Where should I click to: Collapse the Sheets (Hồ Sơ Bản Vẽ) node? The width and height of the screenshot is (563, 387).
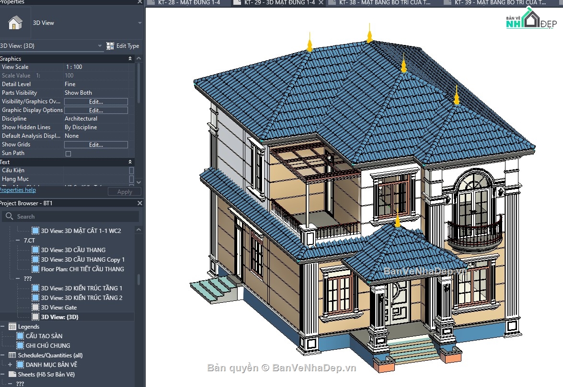(2, 375)
